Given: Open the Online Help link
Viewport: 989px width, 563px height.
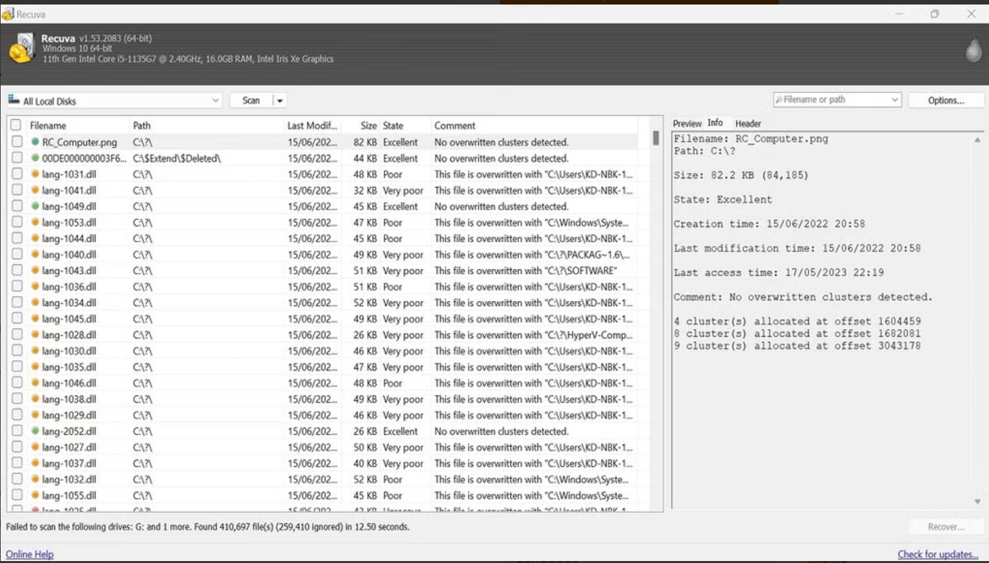Looking at the screenshot, I should (30, 554).
